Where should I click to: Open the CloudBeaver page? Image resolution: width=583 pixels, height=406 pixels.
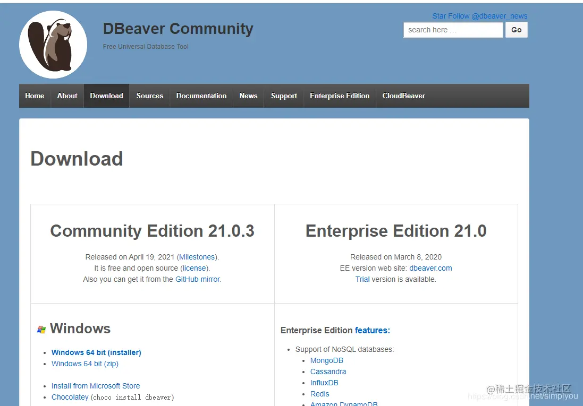tap(403, 96)
